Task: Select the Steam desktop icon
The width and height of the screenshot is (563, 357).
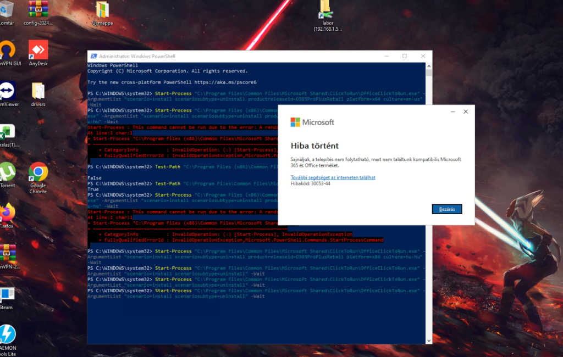Action: tap(6, 295)
